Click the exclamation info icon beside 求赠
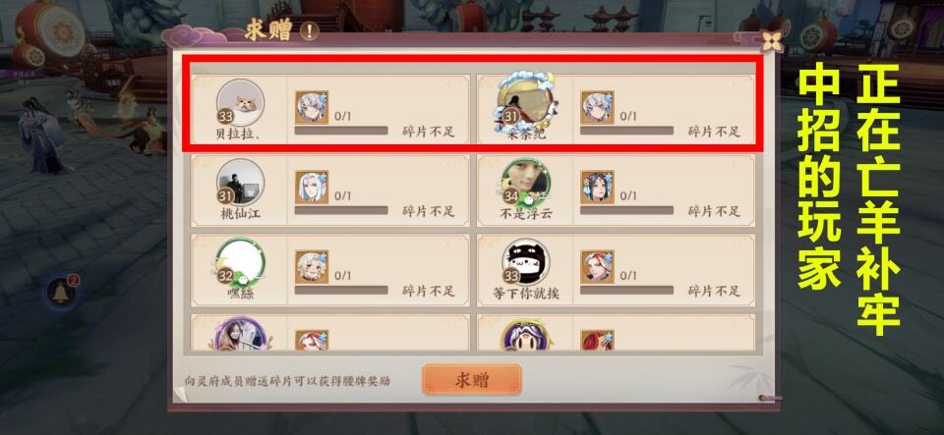This screenshot has width=944, height=435. (309, 31)
